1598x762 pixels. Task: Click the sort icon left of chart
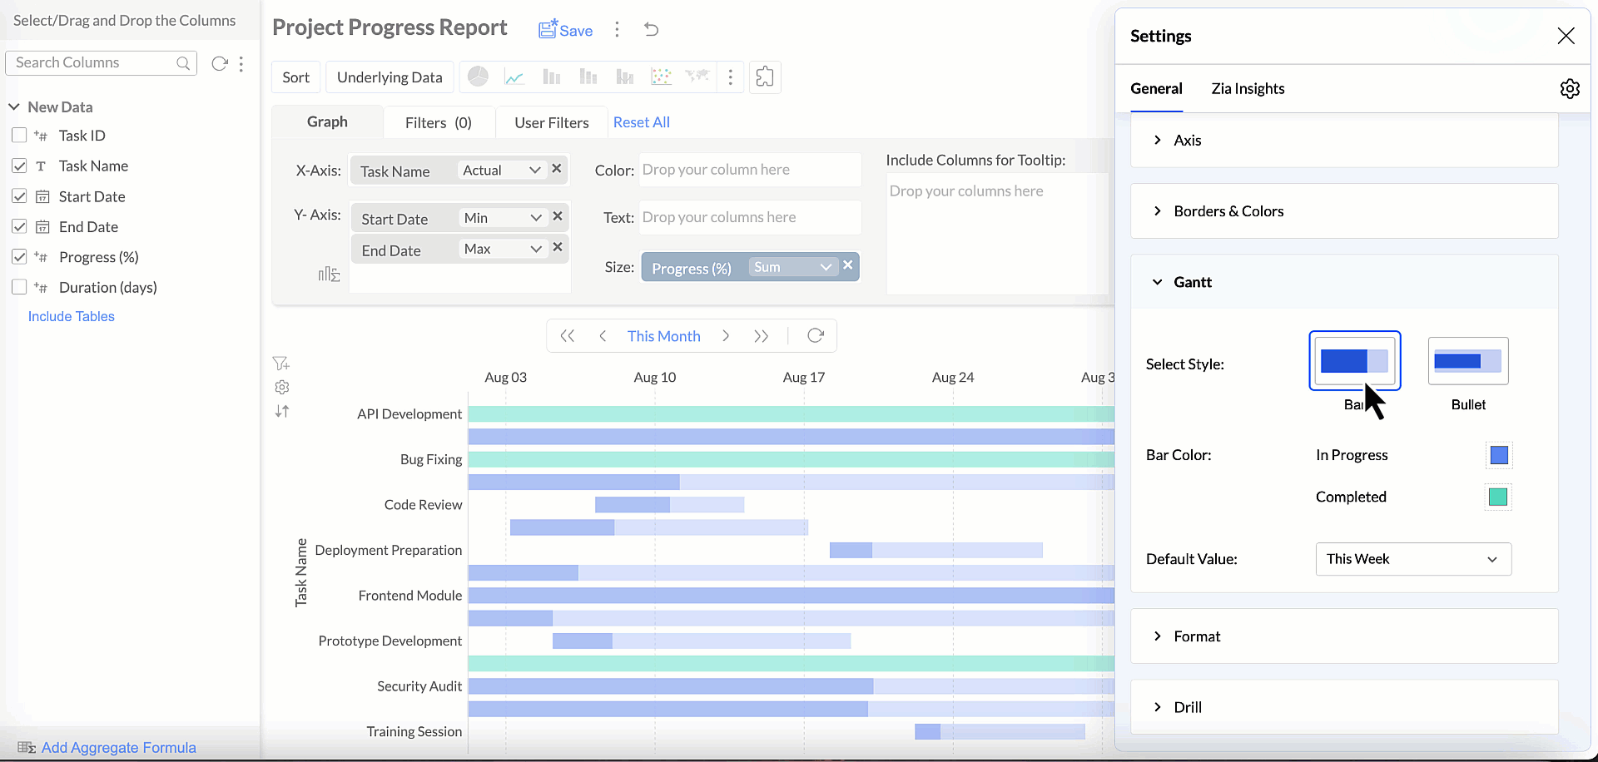(282, 412)
